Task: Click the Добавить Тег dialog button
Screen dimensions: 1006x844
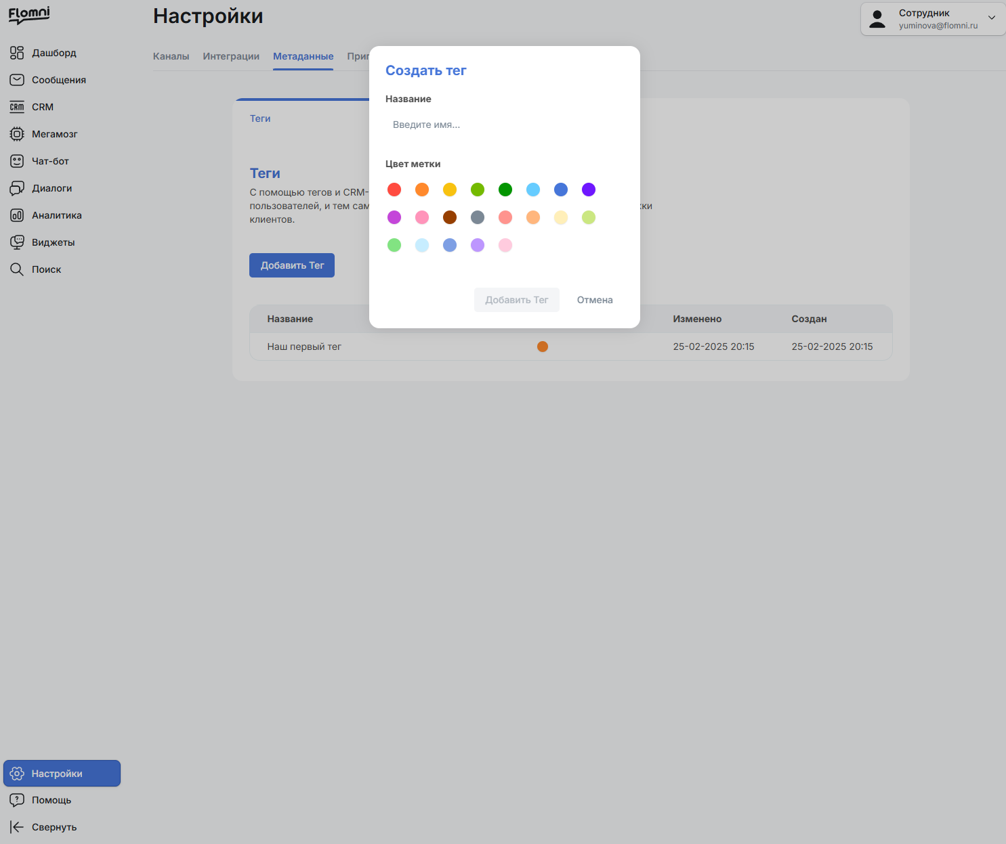Action: tap(517, 300)
